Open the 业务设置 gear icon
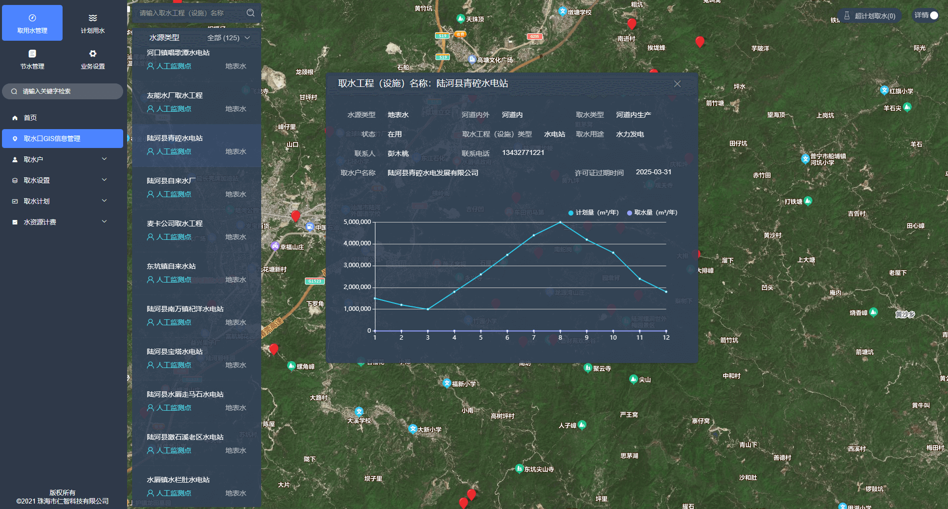This screenshot has width=948, height=509. [93, 54]
